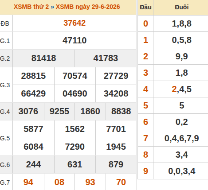Select G.4 number 9255
208x190 pixels.
[59, 111]
